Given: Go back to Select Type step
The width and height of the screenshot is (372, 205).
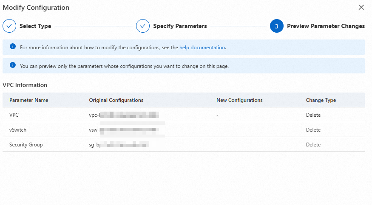Looking at the screenshot, I should (35, 26).
